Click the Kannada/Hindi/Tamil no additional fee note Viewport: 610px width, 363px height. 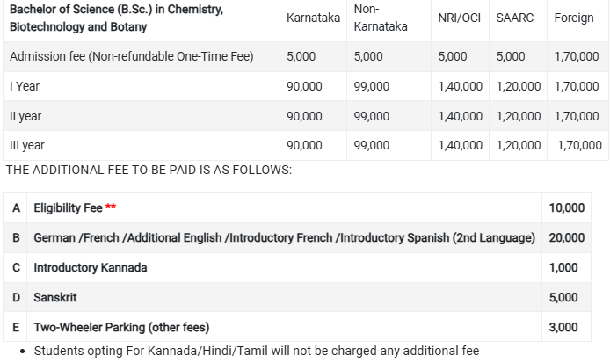tap(257, 352)
